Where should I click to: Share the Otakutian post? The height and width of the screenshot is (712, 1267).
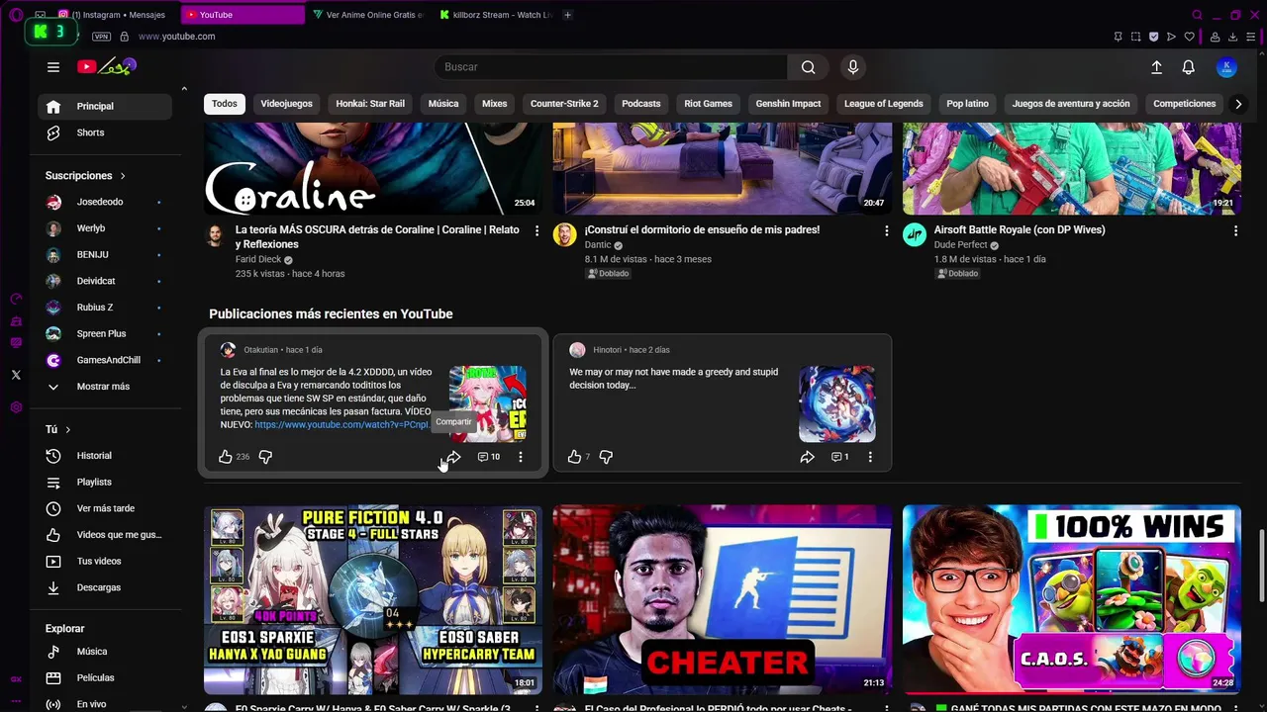[452, 457]
